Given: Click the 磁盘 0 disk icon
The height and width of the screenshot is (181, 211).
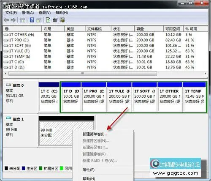Looking at the screenshot, I should [8, 85].
